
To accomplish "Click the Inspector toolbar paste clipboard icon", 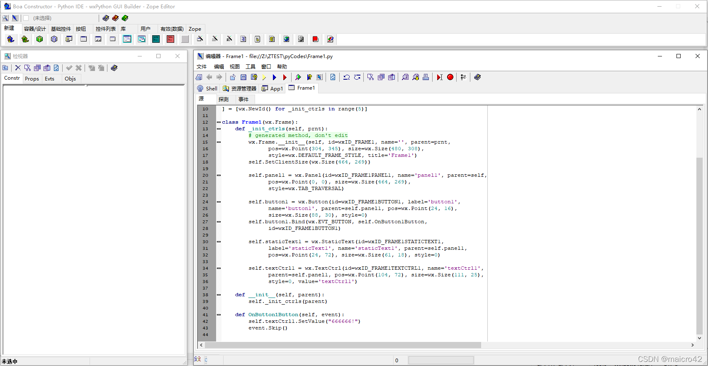I will [x=47, y=68].
